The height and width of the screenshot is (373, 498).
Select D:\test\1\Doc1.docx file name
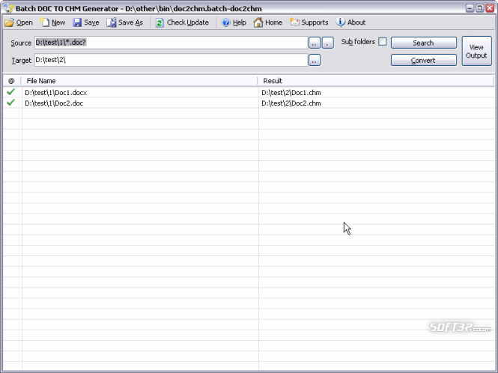point(56,93)
